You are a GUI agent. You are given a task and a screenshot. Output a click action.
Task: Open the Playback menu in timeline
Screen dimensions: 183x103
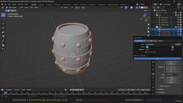[10, 90]
